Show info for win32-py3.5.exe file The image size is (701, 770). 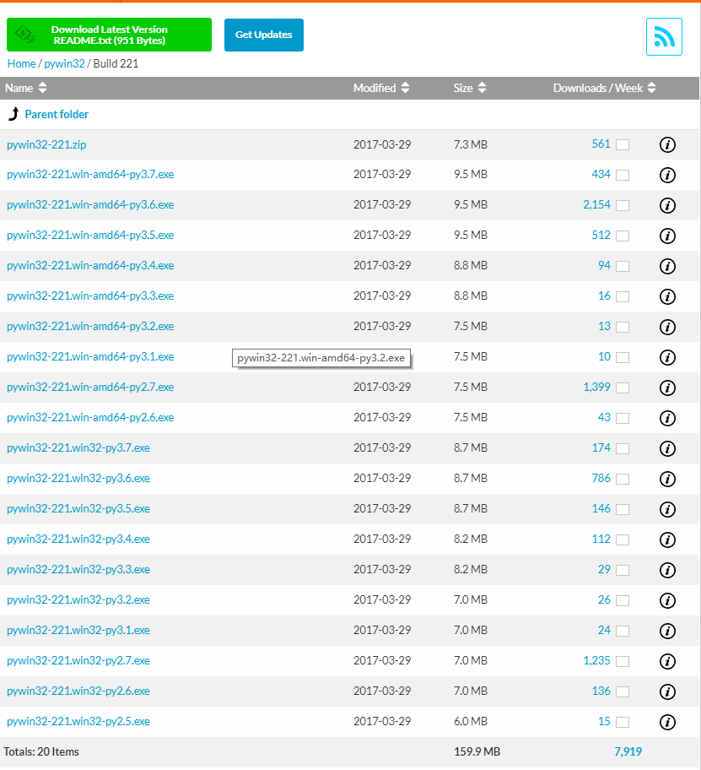click(667, 509)
